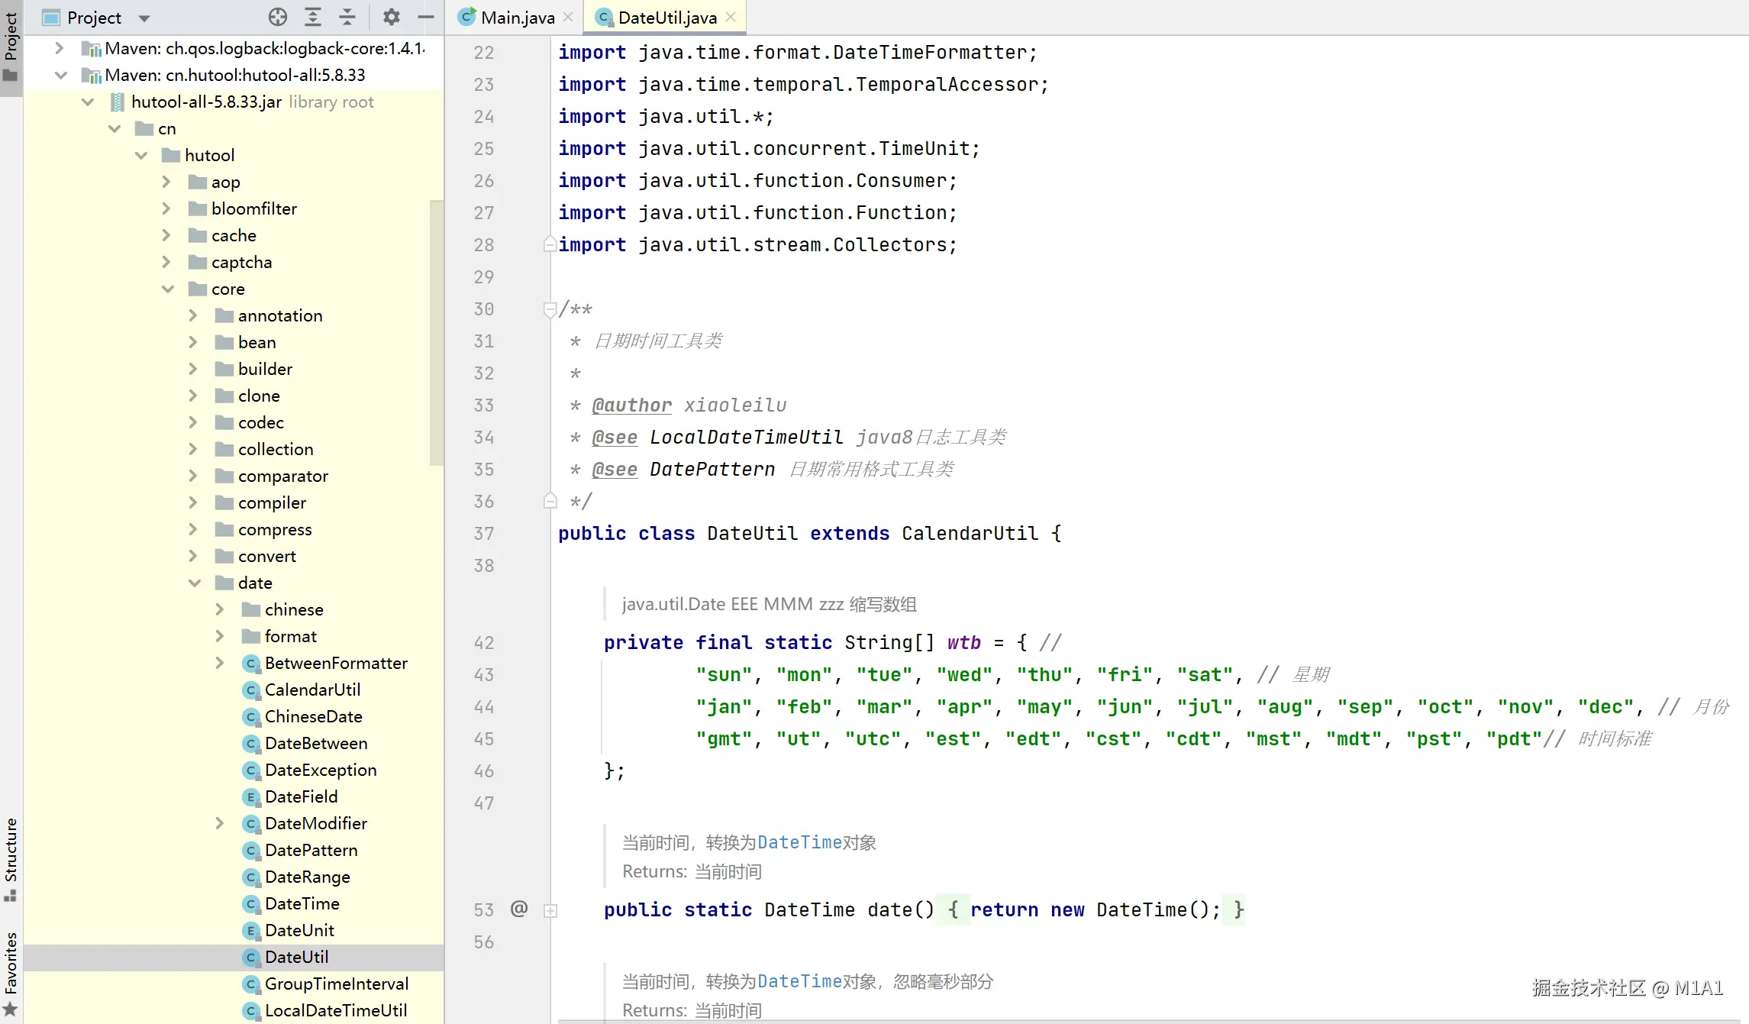Hide the Project tool window
The width and height of the screenshot is (1749, 1024).
point(426,17)
